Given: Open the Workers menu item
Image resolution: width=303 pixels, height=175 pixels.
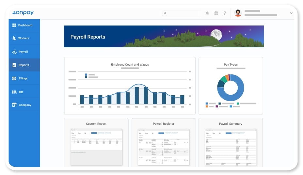Looking at the screenshot, I should click(x=24, y=38).
